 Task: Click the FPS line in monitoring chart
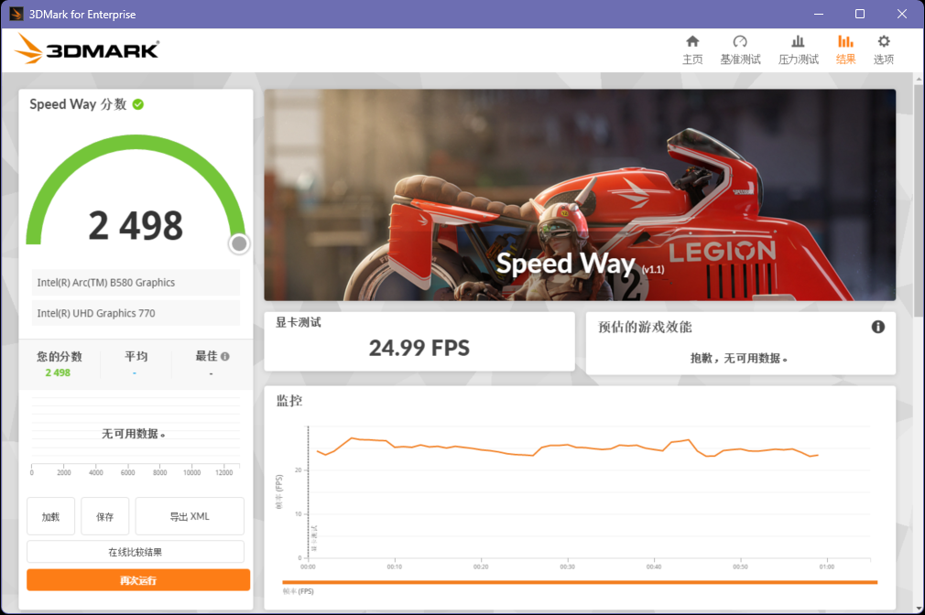566,445
